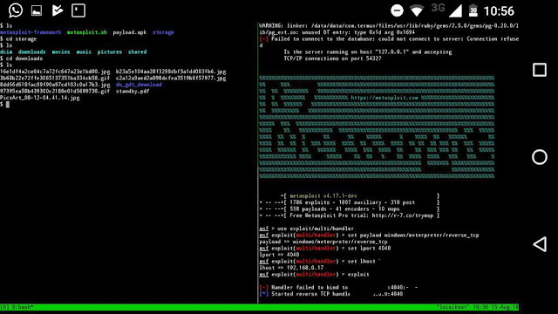Screen dimensions: 558x314
Task: Select the file name ending 5699730.gif
Action: coord(55,91)
